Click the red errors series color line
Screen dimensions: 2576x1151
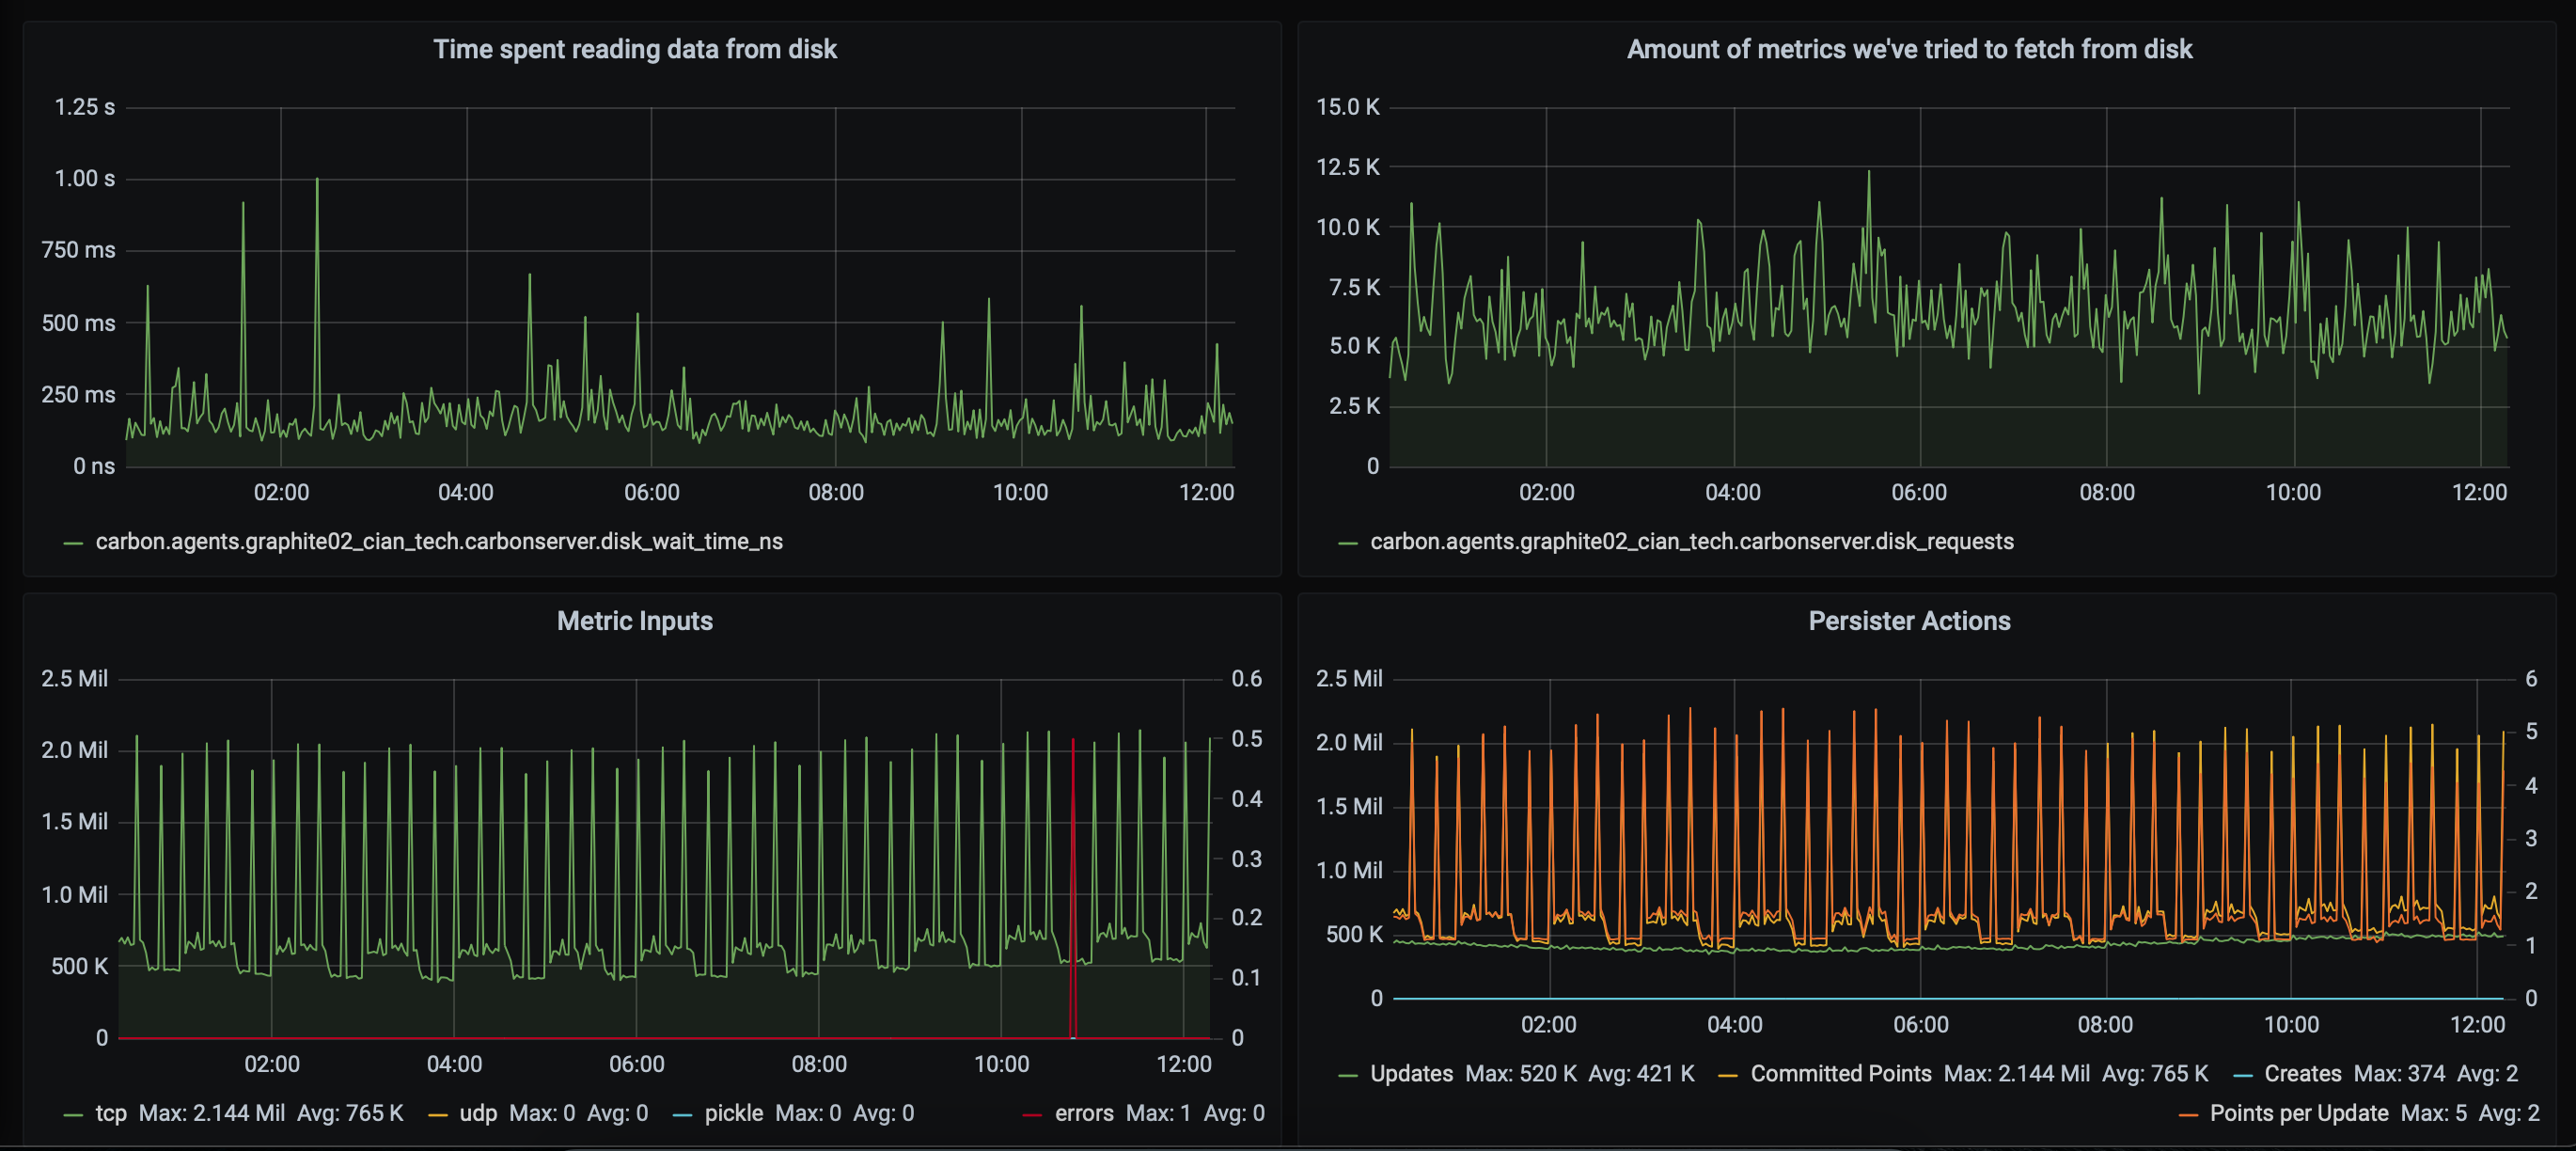1032,1115
